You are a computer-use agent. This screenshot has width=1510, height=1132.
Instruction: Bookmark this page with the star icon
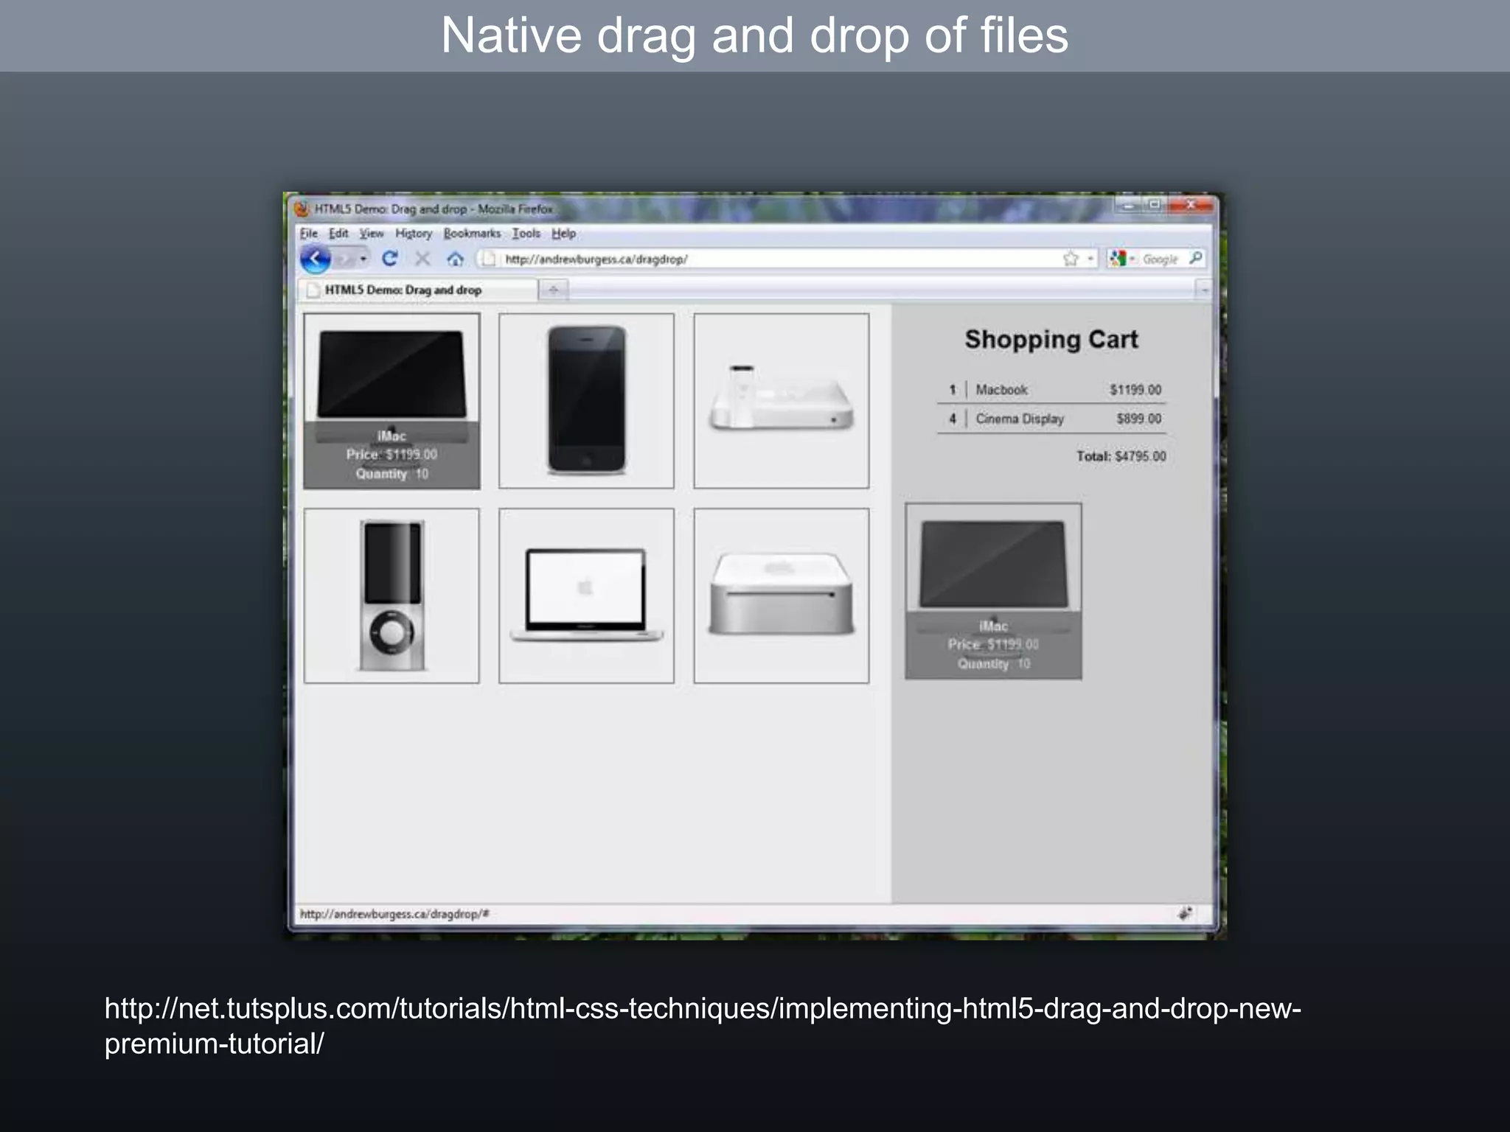(x=1071, y=258)
